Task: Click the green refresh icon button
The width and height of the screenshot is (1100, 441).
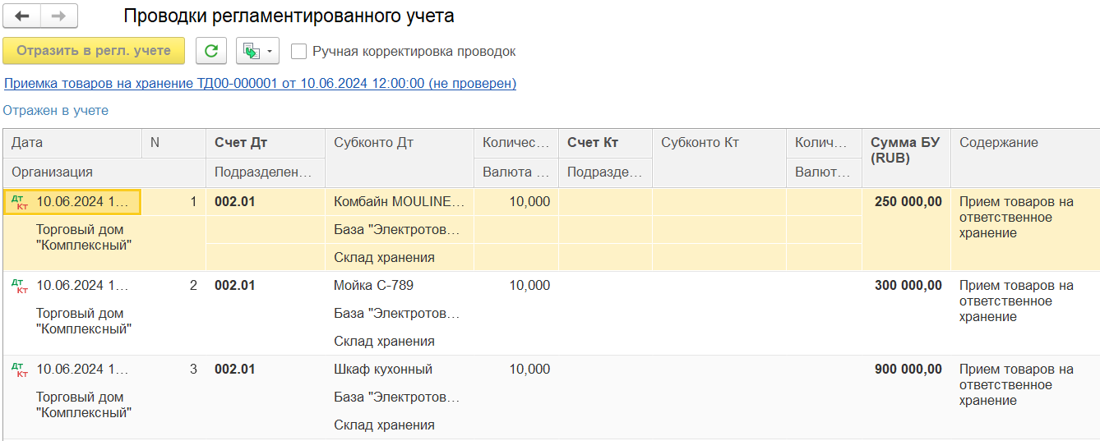Action: (x=211, y=51)
